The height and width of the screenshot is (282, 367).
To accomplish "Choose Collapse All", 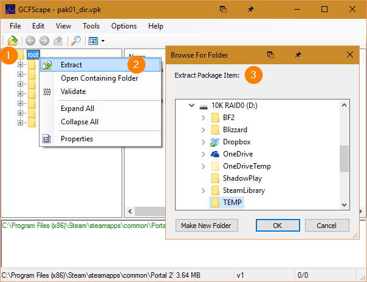I will tap(100, 122).
